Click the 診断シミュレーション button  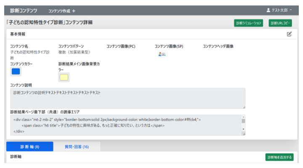(249, 23)
